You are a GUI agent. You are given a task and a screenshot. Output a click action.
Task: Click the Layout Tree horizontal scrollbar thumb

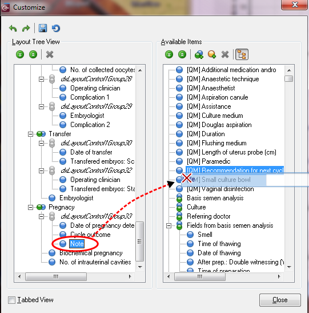pyautogui.click(x=56, y=276)
